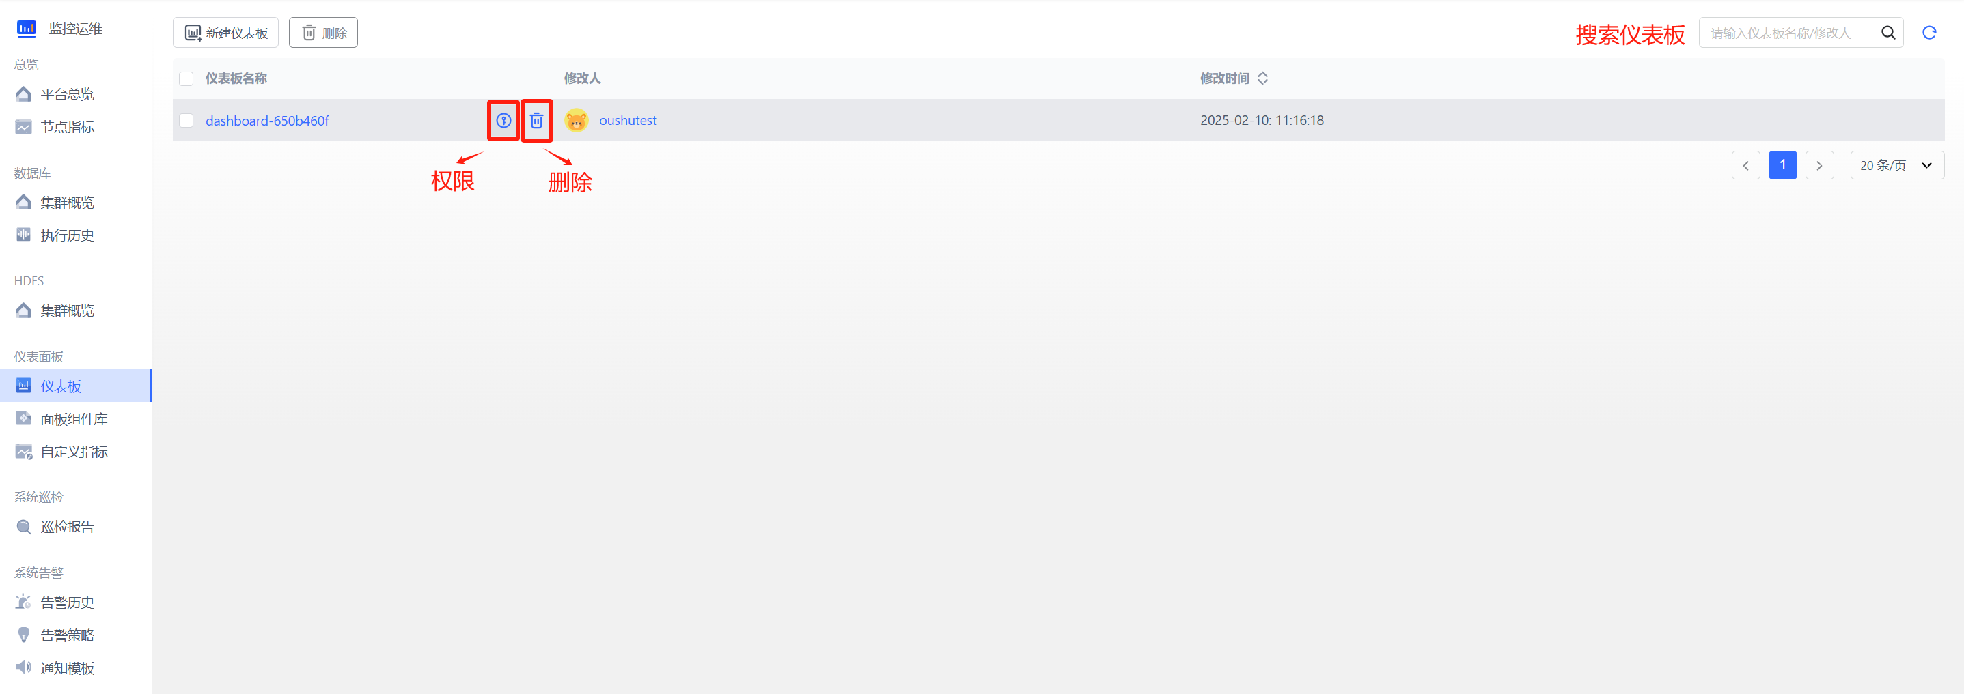Click the oushutest user avatar
Image resolution: width=1964 pixels, height=694 pixels.
pyautogui.click(x=577, y=120)
